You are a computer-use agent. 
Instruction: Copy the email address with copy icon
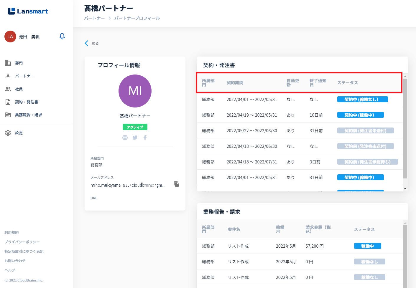click(x=177, y=184)
